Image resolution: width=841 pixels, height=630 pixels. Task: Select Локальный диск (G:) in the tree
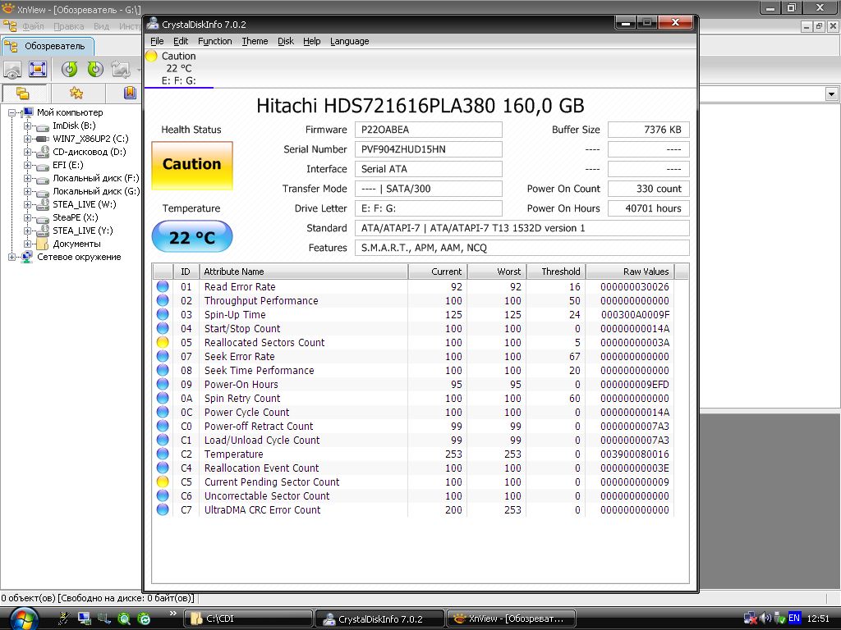(95, 191)
